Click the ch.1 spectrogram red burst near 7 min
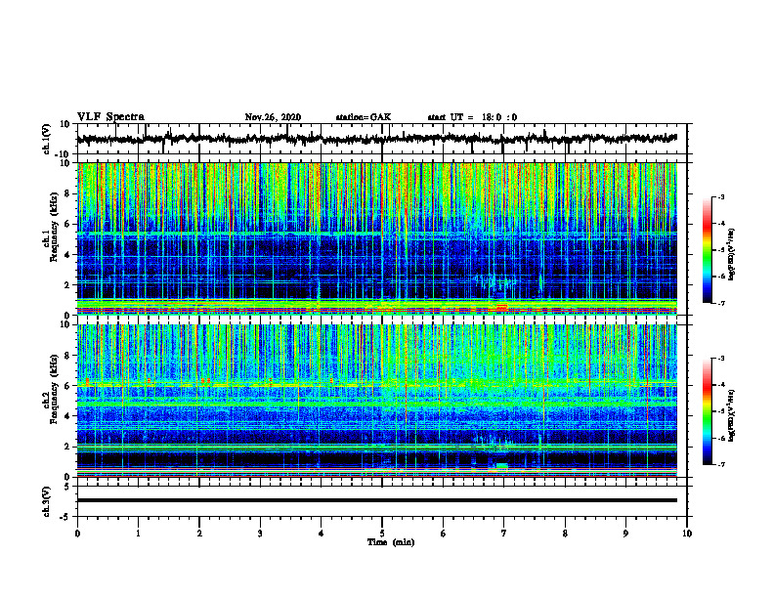Screen dimensions: 774x598 tap(501, 307)
